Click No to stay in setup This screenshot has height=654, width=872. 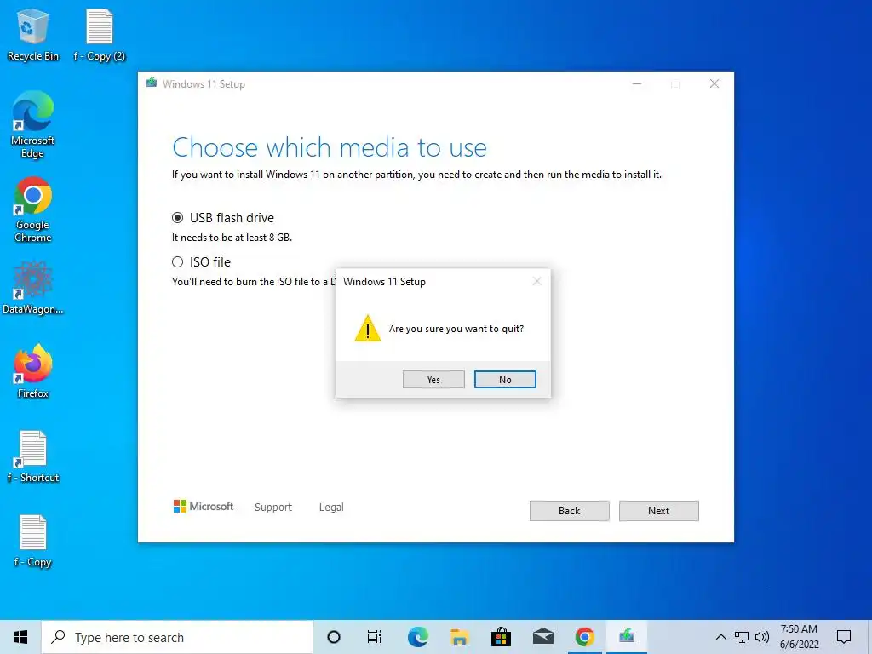click(505, 379)
